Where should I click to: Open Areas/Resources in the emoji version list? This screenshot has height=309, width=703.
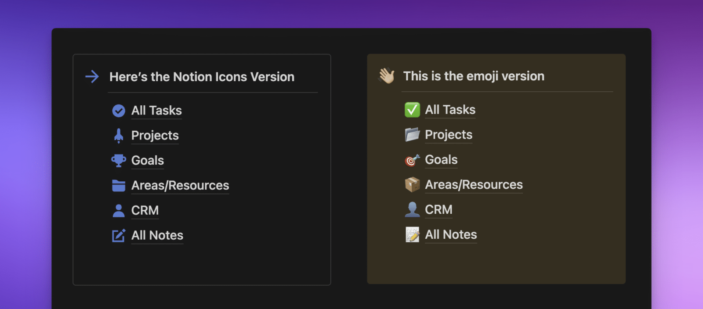474,185
